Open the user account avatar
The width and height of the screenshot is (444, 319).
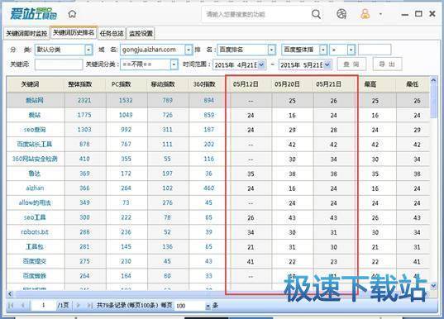365,13
